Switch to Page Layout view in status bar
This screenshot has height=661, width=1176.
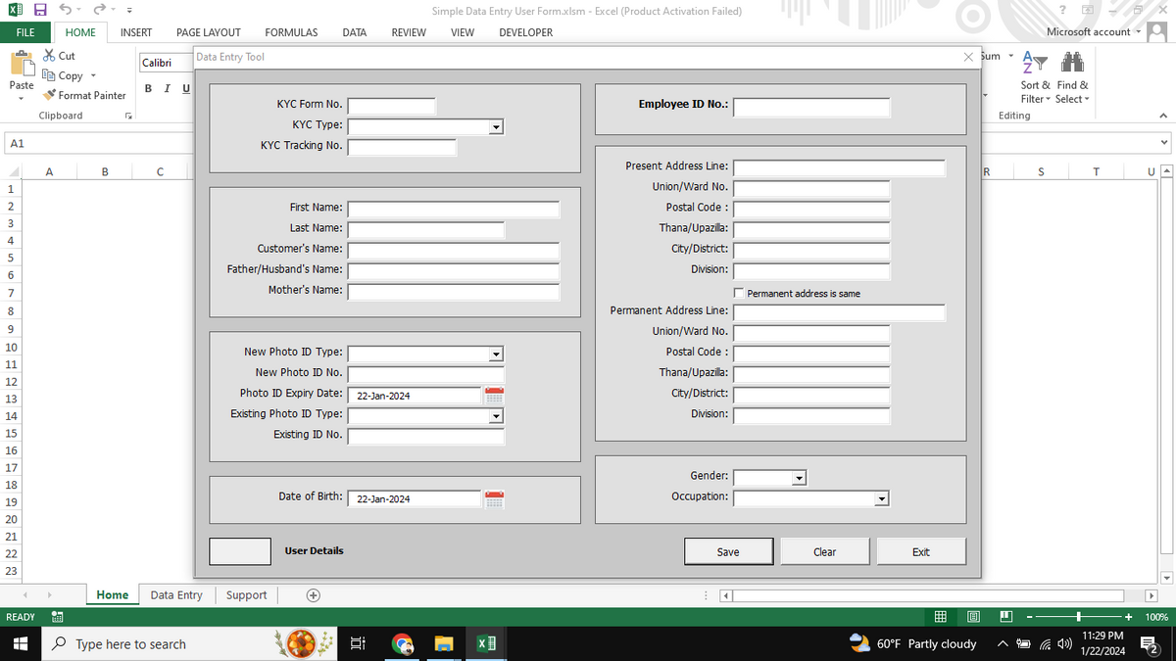coord(974,617)
